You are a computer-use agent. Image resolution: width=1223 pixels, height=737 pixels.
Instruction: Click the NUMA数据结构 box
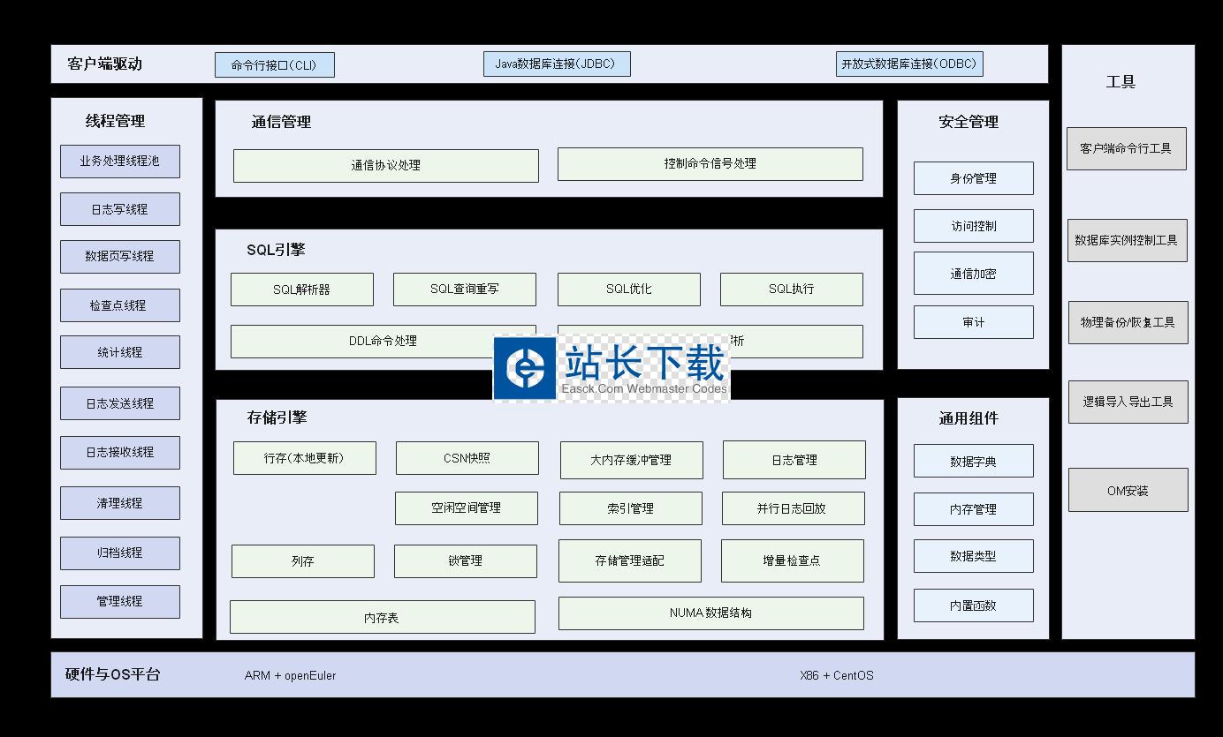[x=710, y=613]
